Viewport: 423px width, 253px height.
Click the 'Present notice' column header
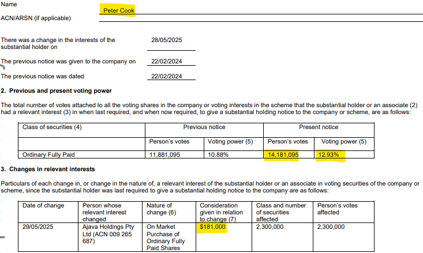tap(319, 127)
